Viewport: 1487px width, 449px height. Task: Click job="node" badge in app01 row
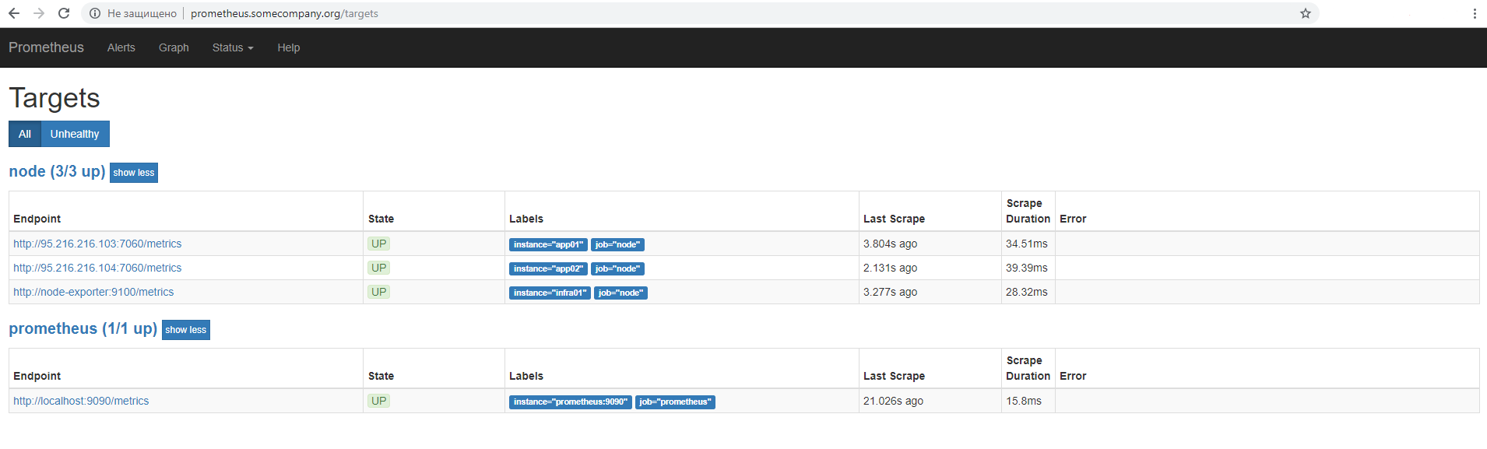coord(617,244)
